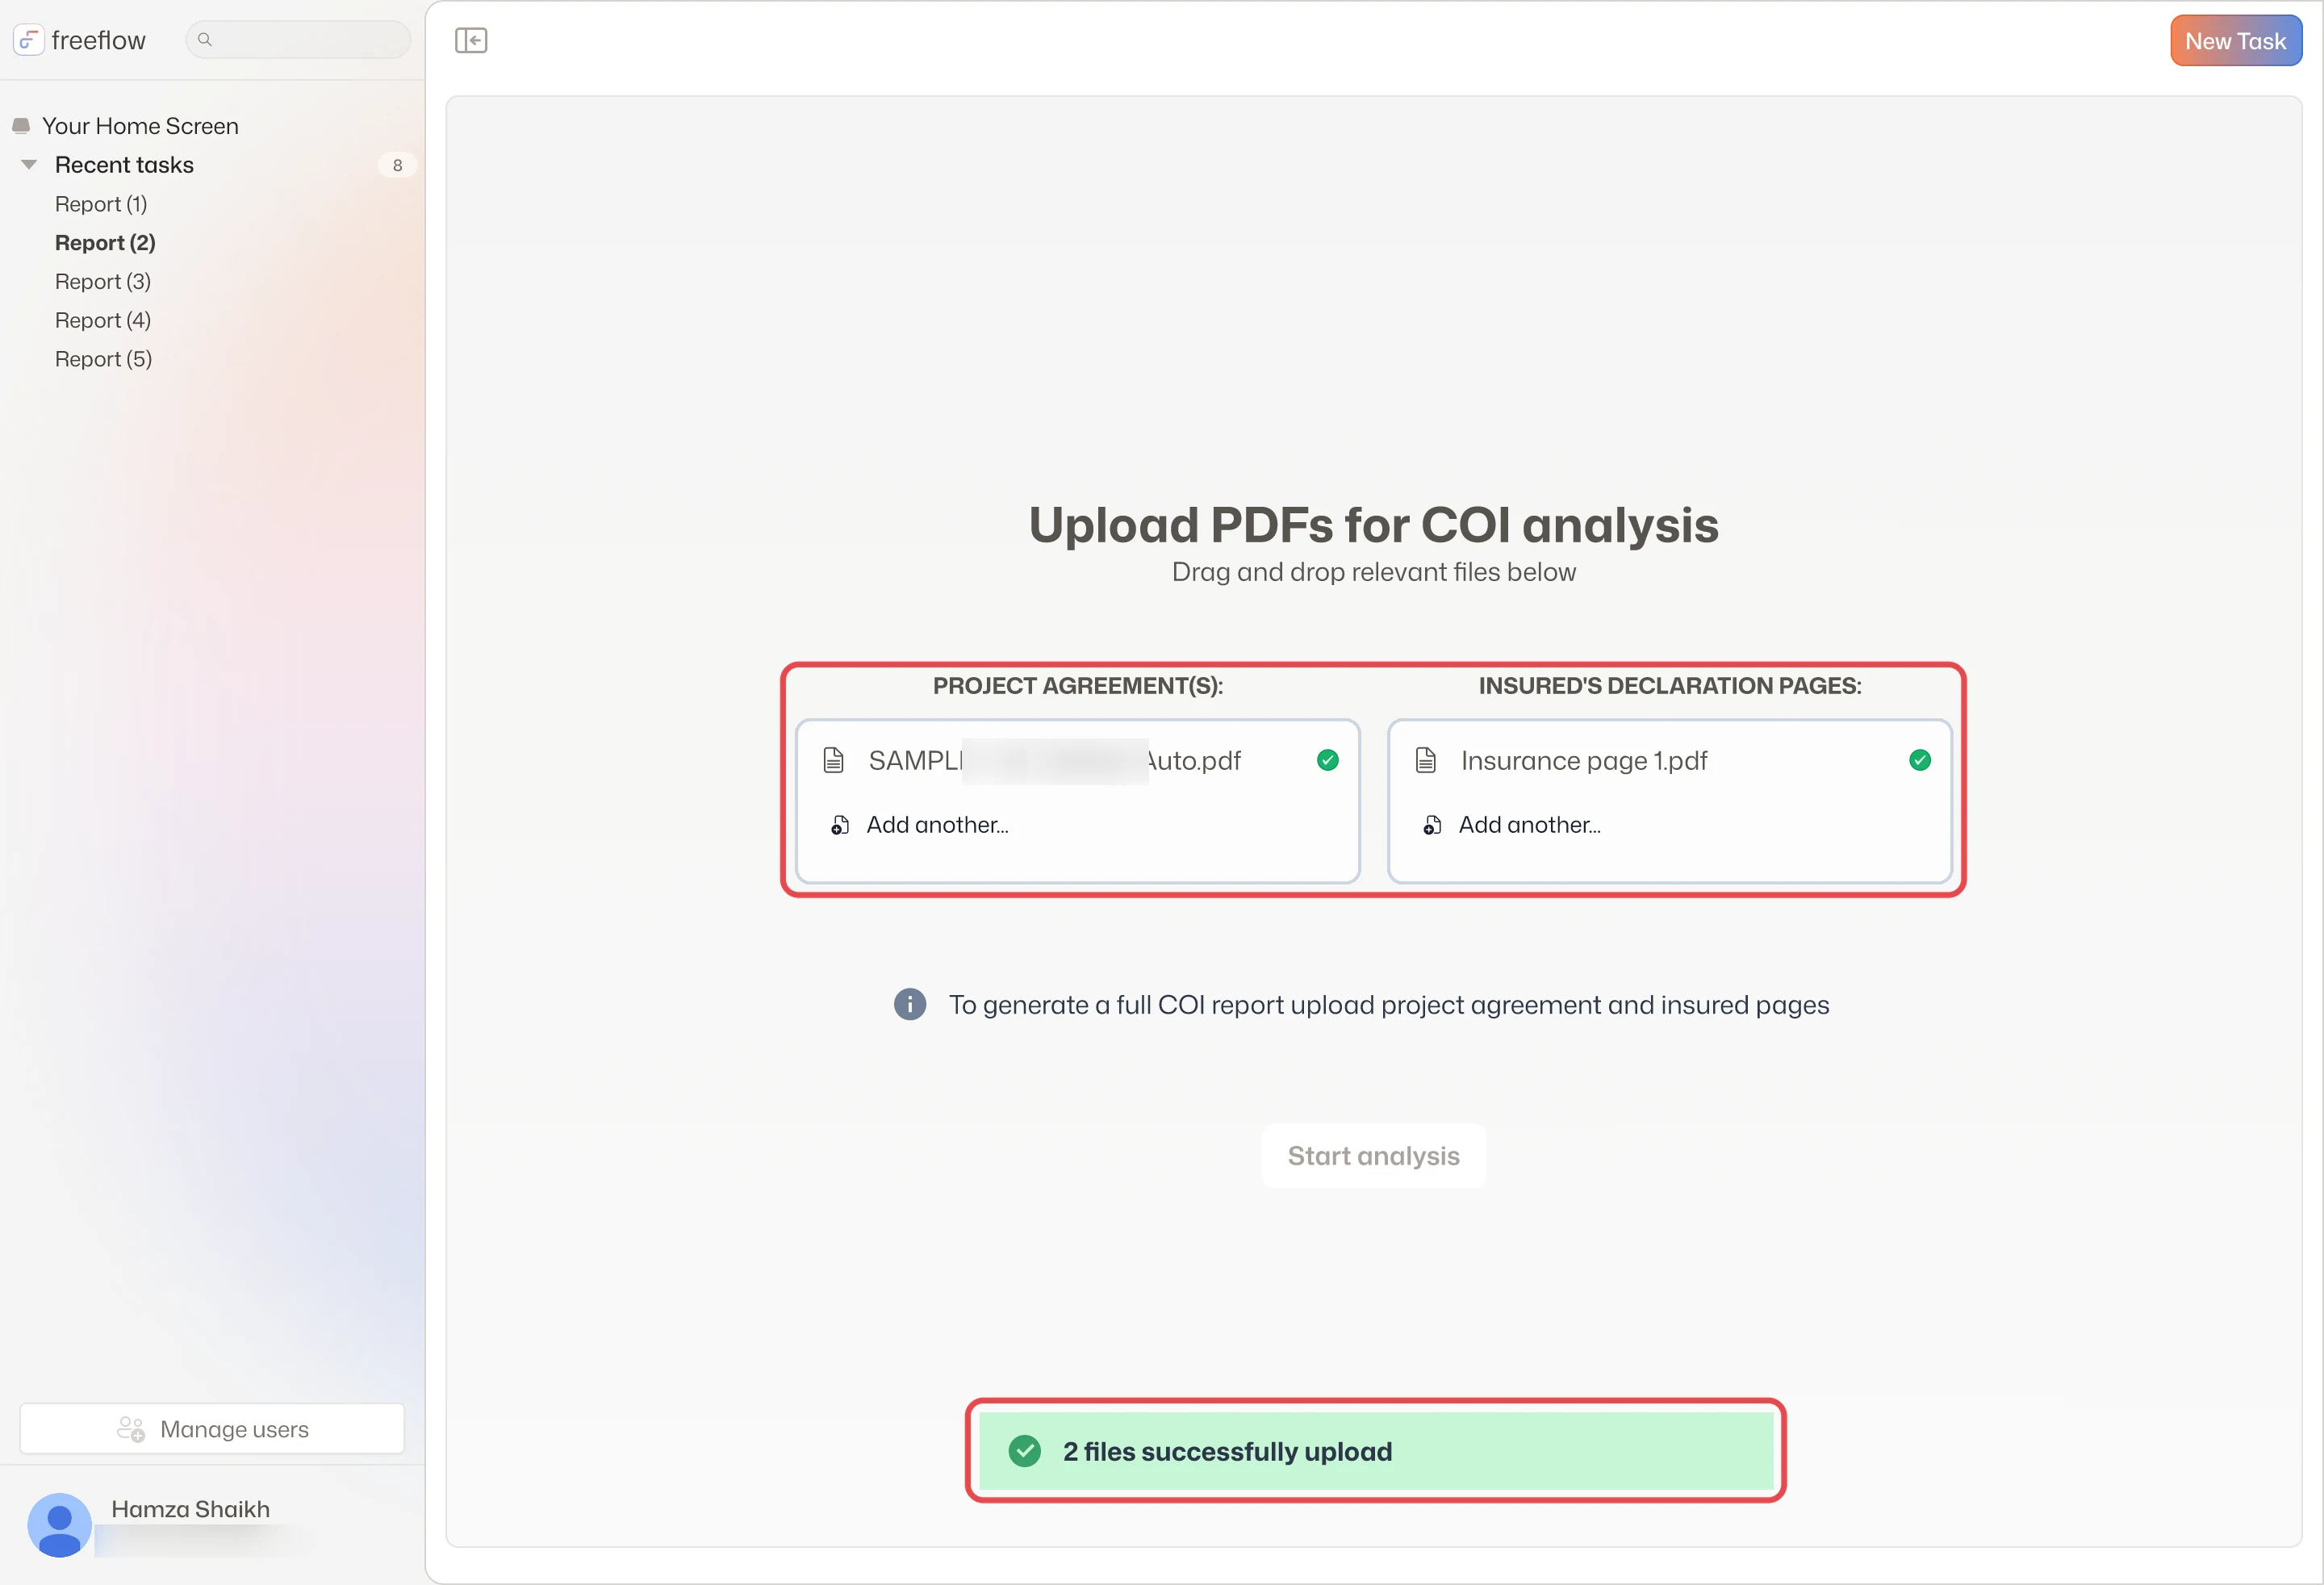Add another project agreement file
Image resolution: width=2324 pixels, height=1585 pixels.
click(937, 825)
